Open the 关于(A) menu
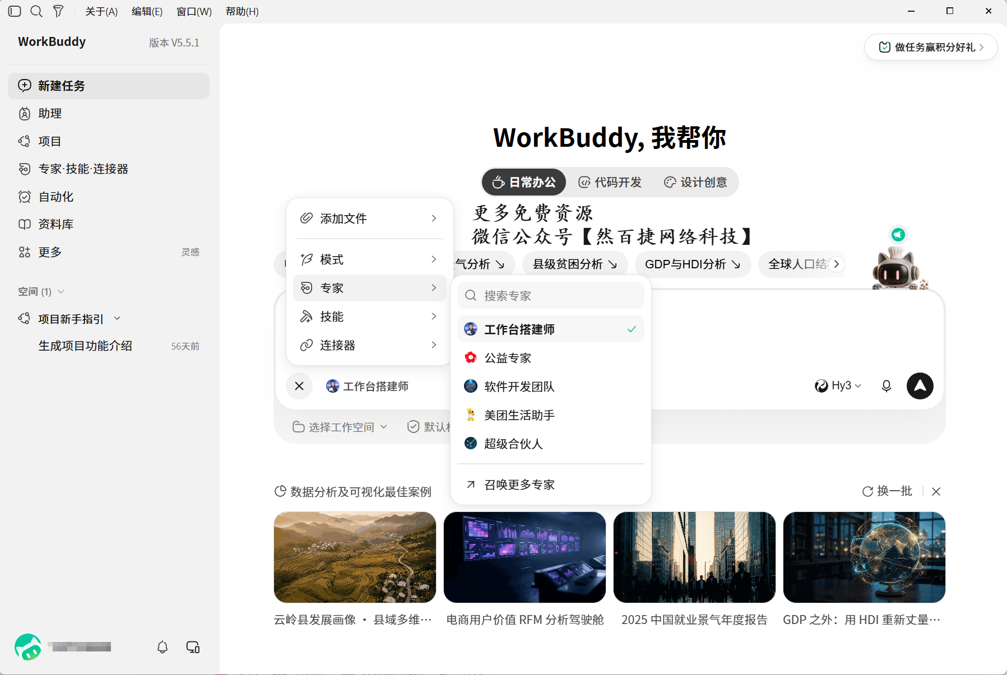 pyautogui.click(x=101, y=11)
